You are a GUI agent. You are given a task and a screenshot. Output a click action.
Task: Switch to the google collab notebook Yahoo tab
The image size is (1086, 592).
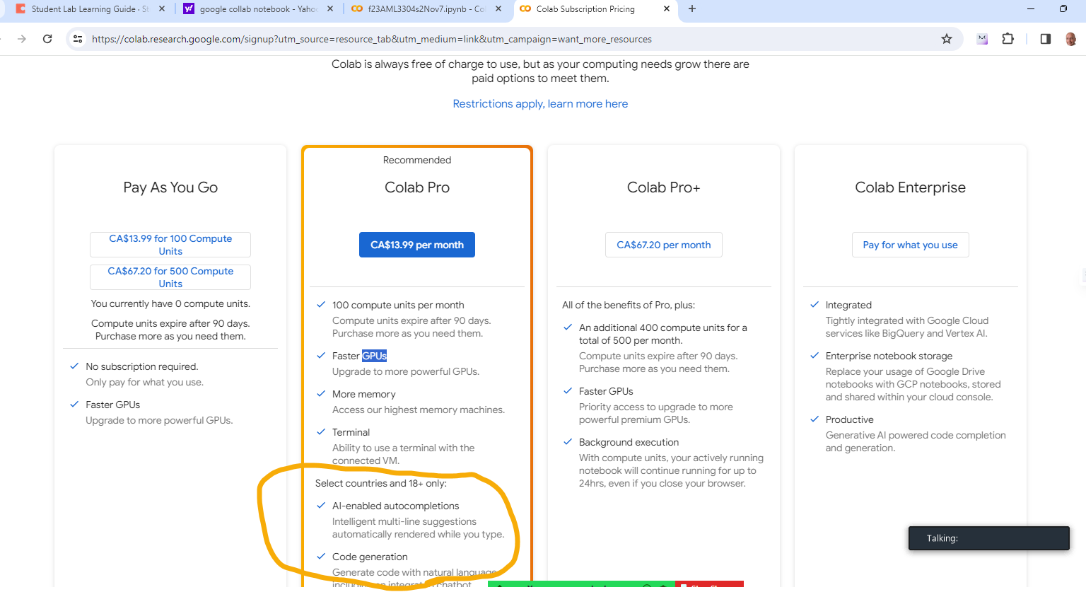258,8
